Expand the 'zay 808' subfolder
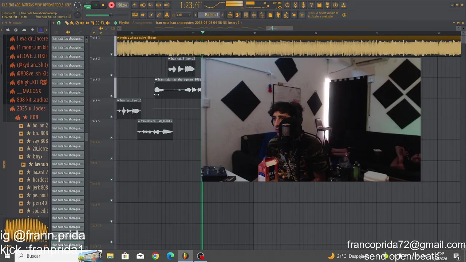The width and height of the screenshot is (466, 262). (x=33, y=141)
